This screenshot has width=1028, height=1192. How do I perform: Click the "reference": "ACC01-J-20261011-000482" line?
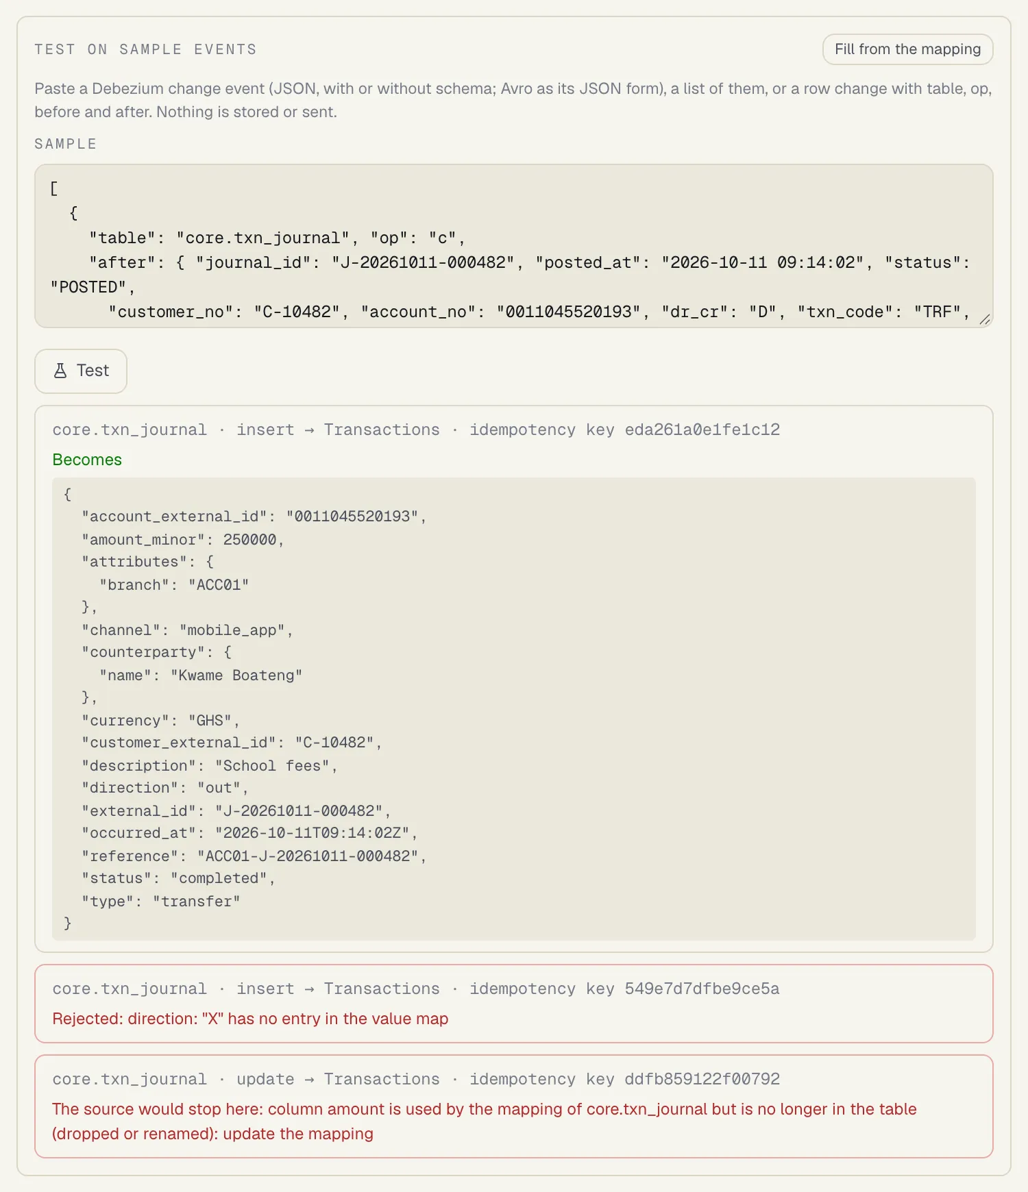coord(254,856)
